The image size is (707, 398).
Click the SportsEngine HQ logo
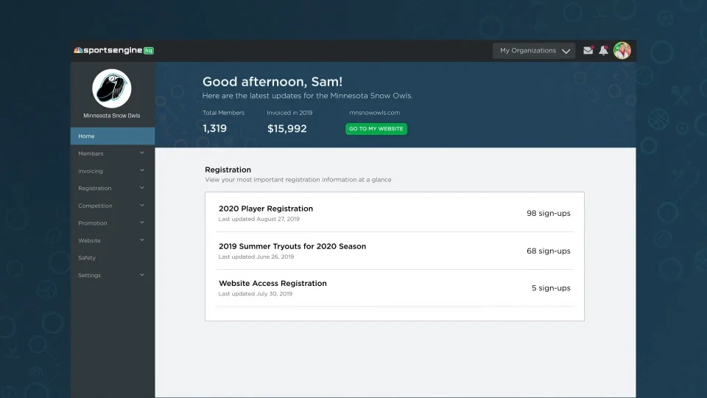[x=113, y=51]
